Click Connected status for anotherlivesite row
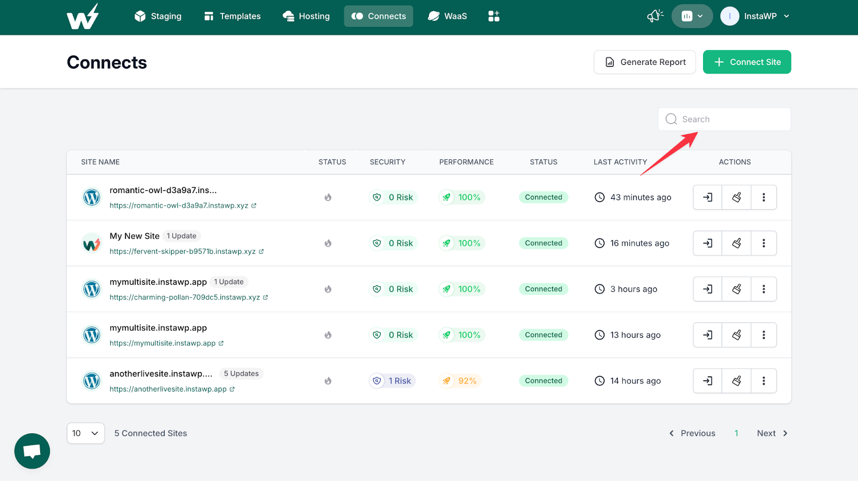Image resolution: width=858 pixels, height=481 pixels. pyautogui.click(x=544, y=381)
